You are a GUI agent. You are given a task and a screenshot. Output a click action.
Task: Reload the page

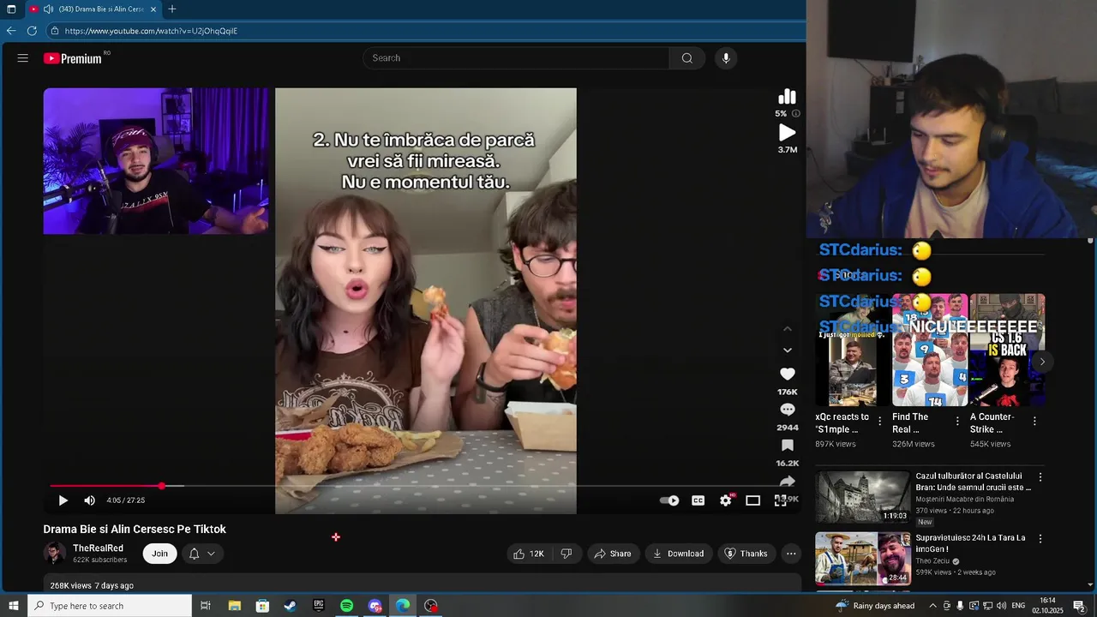pyautogui.click(x=32, y=31)
